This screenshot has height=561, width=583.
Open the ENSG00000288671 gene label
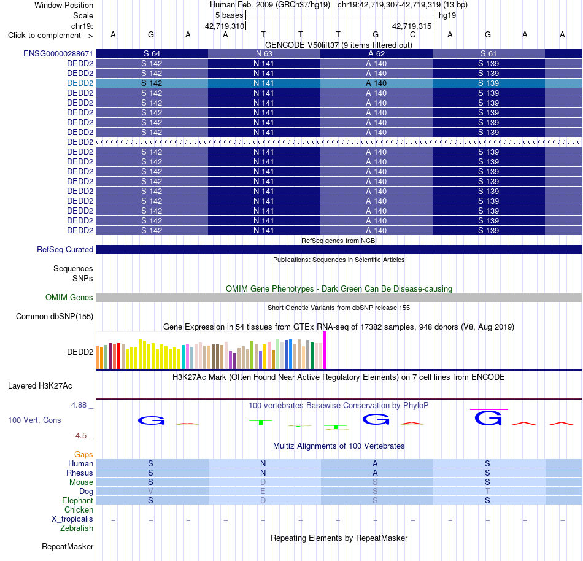[58, 53]
